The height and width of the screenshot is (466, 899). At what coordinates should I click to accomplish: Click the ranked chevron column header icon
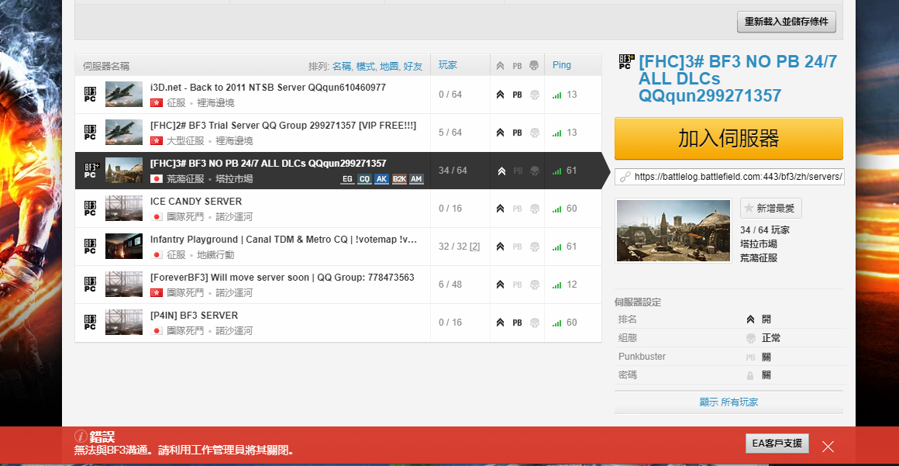click(500, 66)
